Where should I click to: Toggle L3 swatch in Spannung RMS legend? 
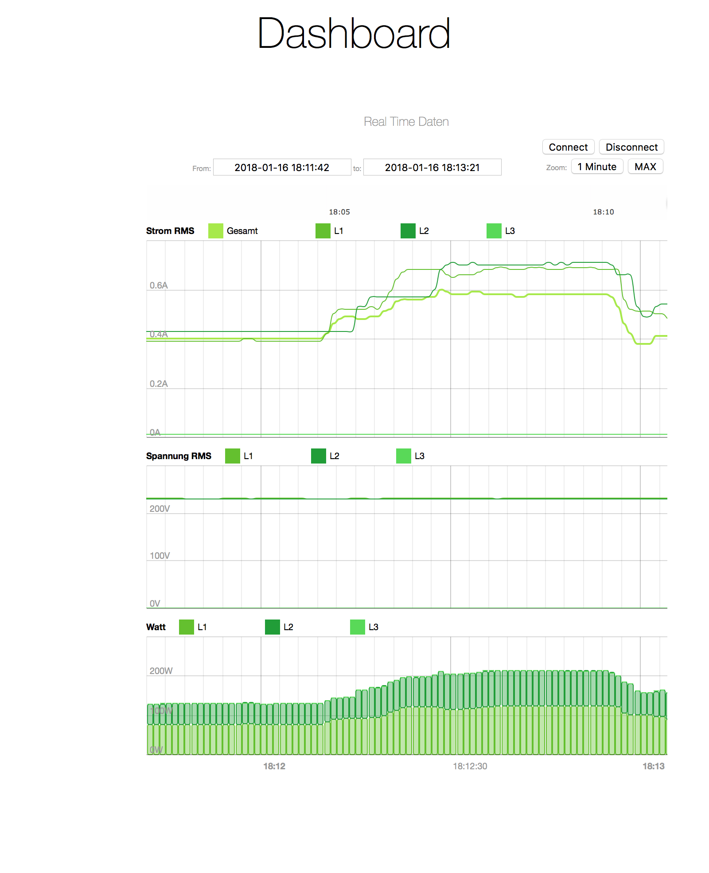[404, 456]
